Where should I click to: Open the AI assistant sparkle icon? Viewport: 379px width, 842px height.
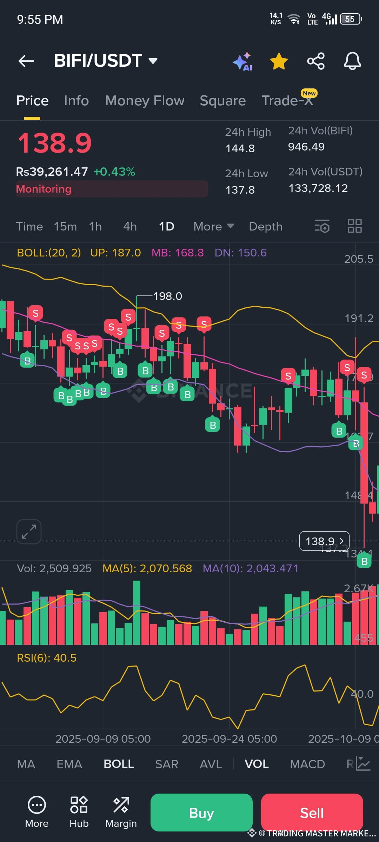243,61
